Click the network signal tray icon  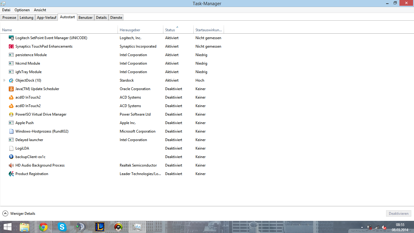377,227
